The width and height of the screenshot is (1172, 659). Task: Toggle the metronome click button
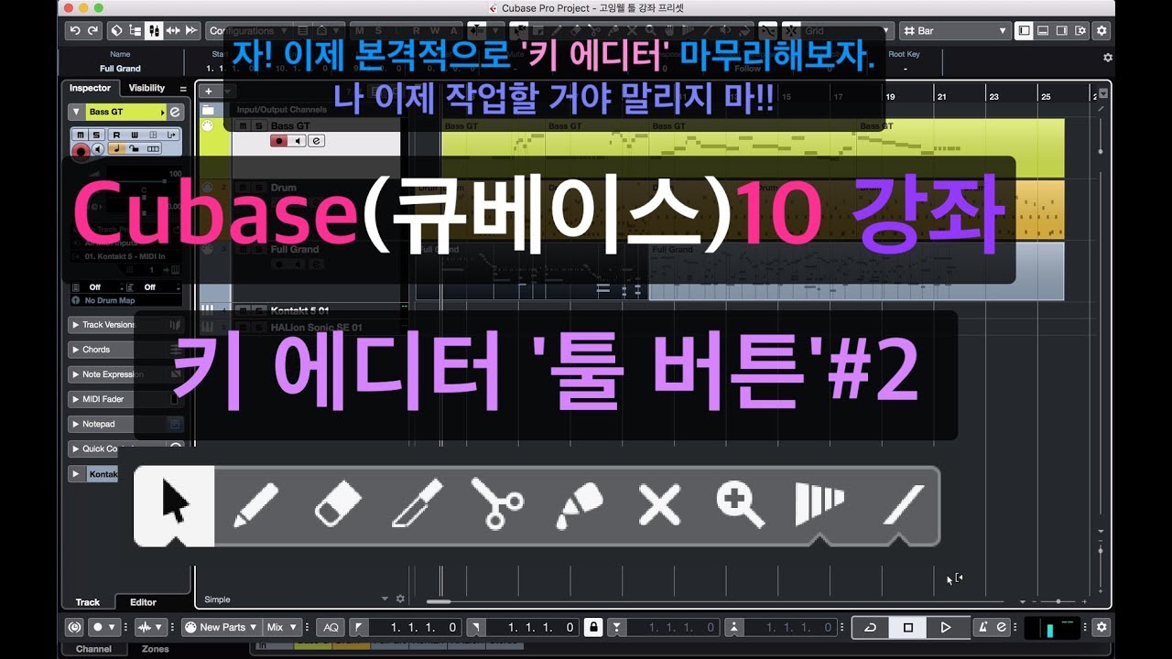(983, 627)
